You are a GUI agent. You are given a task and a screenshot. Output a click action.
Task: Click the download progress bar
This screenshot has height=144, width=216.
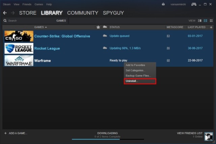pyautogui.click(x=108, y=139)
